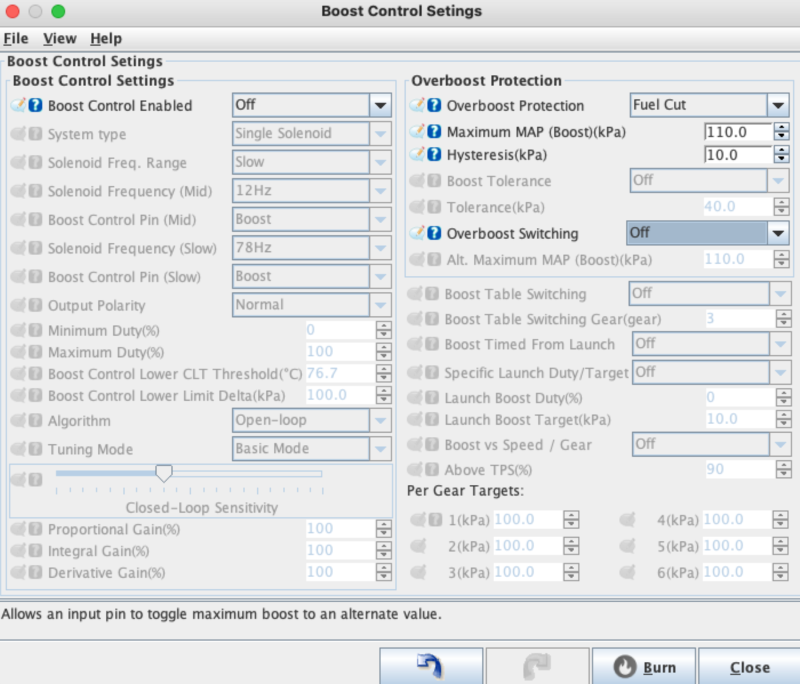Viewport: 800px width, 684px height.
Task: Click the undo arrow icon
Action: point(430,666)
